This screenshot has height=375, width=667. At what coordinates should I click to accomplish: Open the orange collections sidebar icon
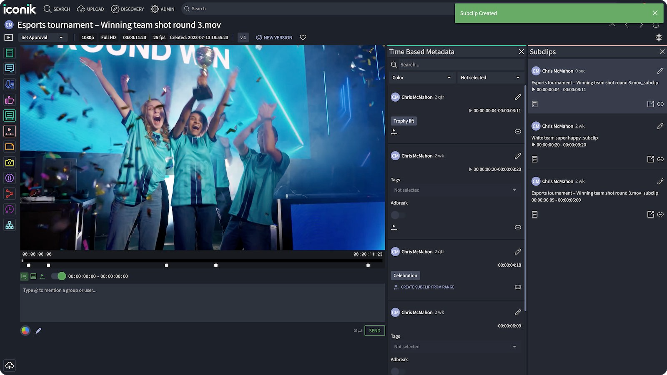click(x=9, y=147)
